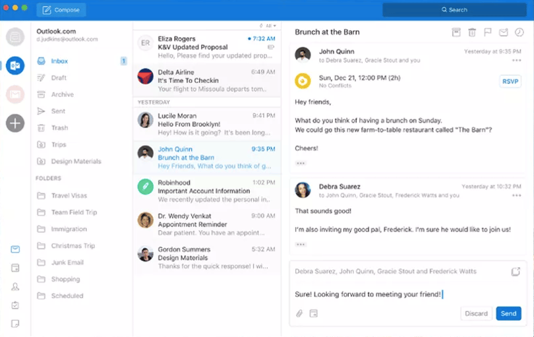Click the Search field
This screenshot has width=534, height=337.
coord(454,10)
